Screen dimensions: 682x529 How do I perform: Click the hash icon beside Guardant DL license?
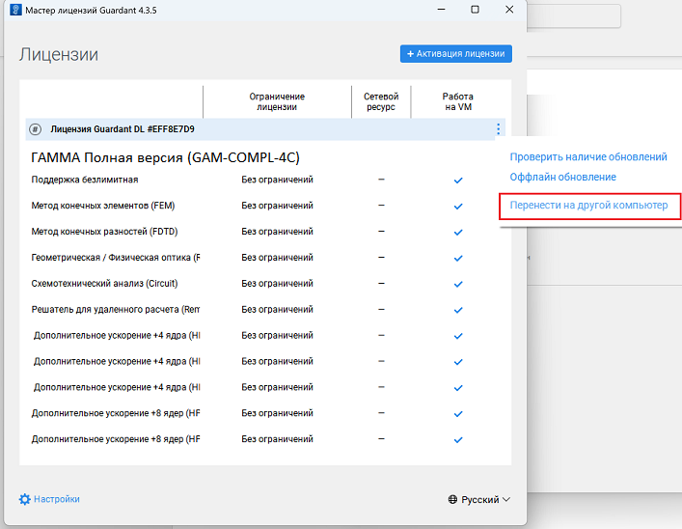36,129
